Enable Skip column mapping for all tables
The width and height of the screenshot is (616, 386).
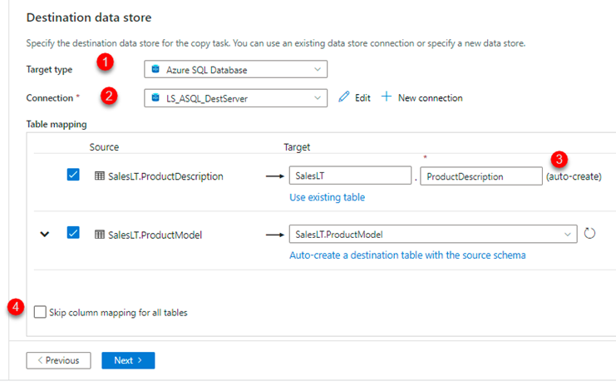point(40,312)
